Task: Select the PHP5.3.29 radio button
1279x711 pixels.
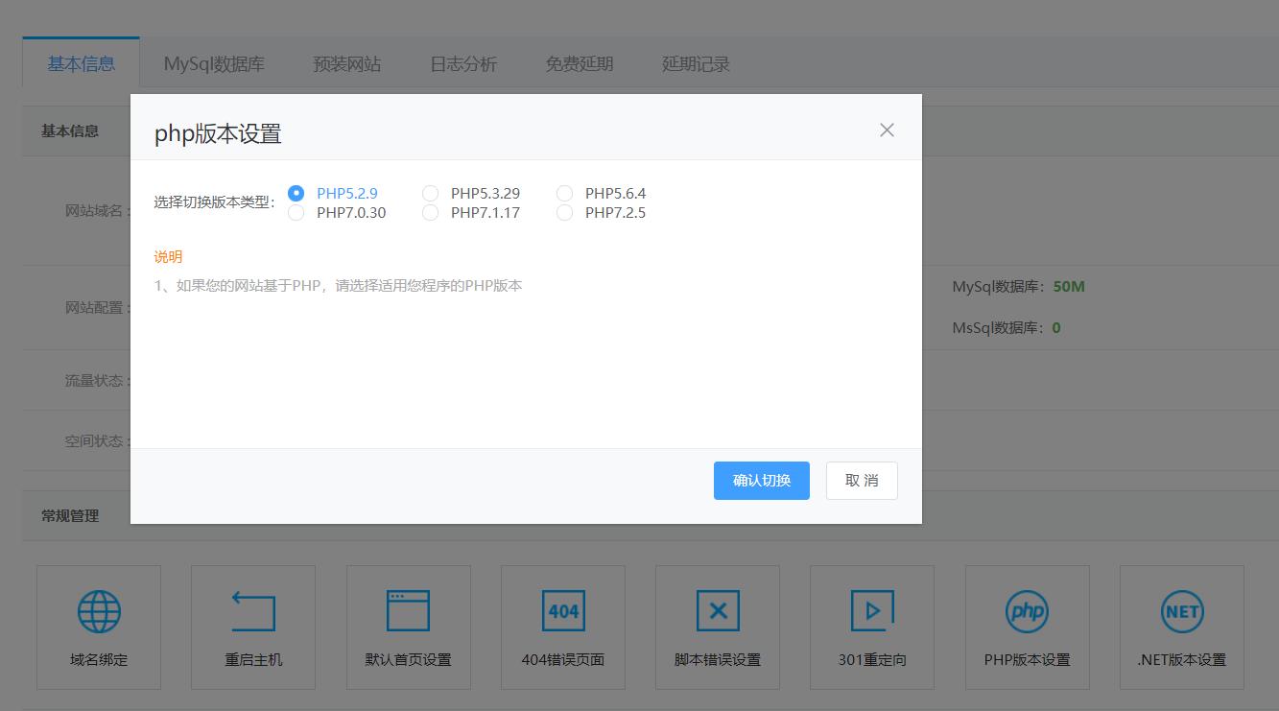Action: (x=430, y=193)
